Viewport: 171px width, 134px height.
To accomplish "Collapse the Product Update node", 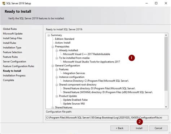I will click(57, 96).
